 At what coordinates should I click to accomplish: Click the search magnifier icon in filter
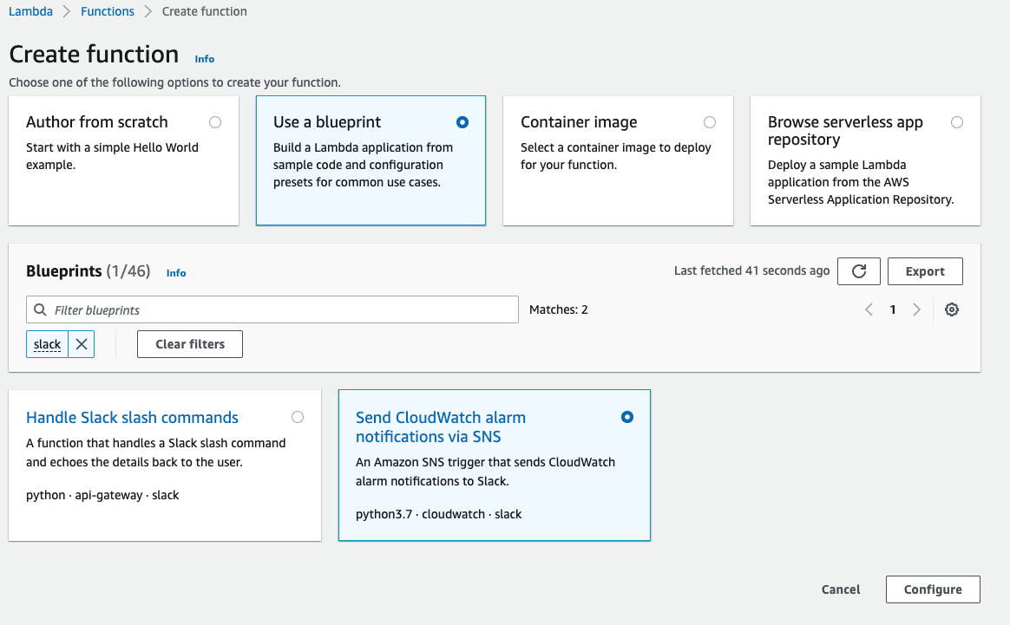pos(40,310)
